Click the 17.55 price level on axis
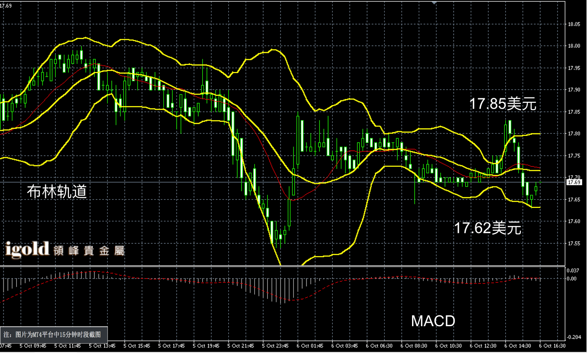Viewport: 587px width, 353px height. (574, 244)
